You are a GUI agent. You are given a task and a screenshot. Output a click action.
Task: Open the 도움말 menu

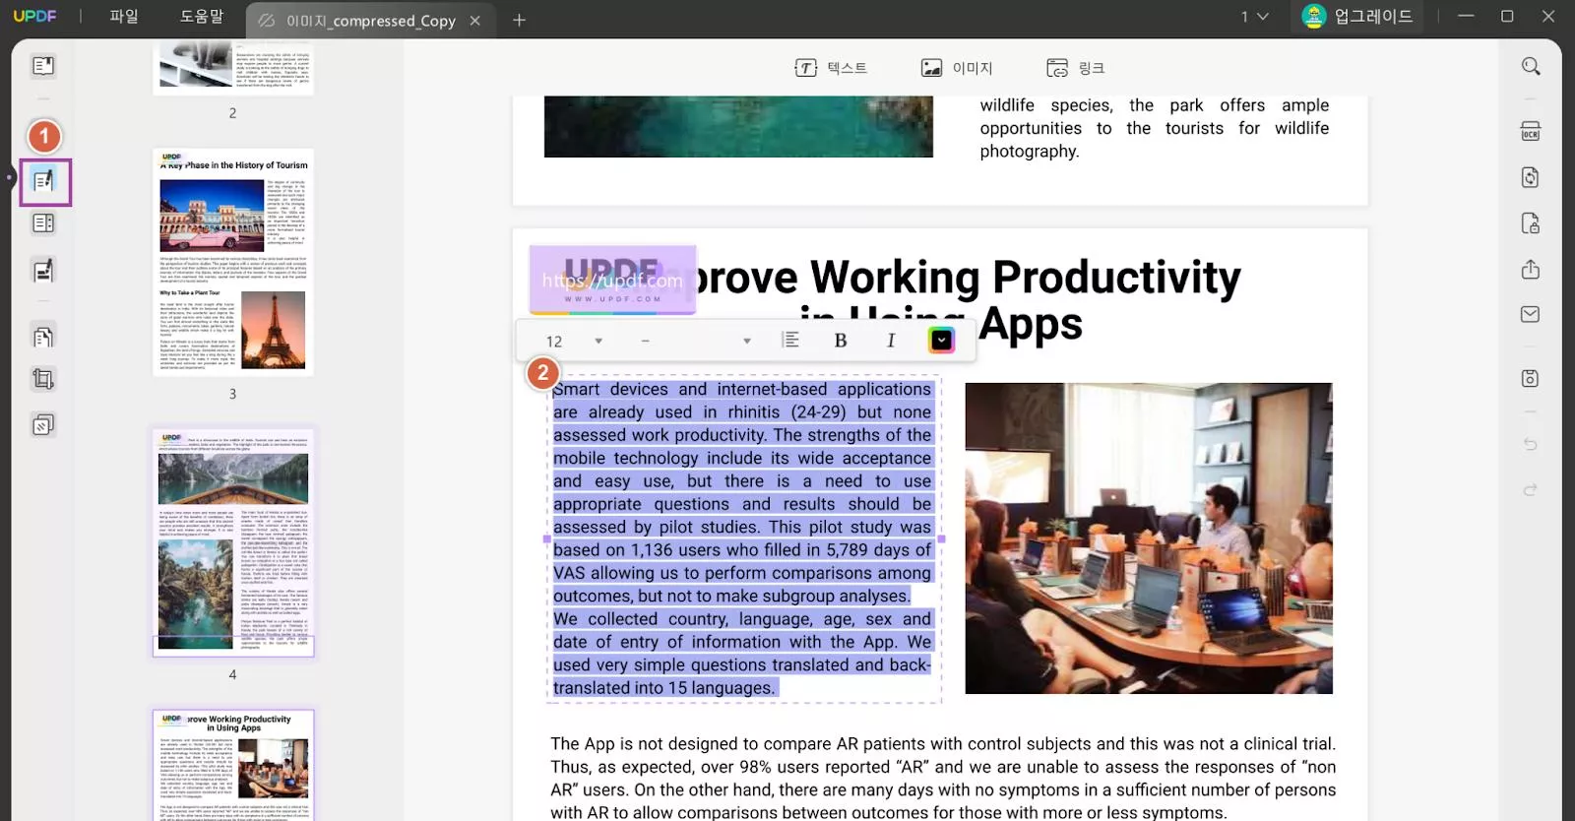201,16
